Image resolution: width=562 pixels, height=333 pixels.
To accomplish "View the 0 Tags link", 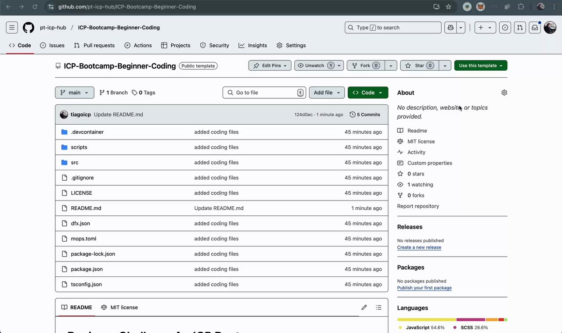I will (x=144, y=93).
